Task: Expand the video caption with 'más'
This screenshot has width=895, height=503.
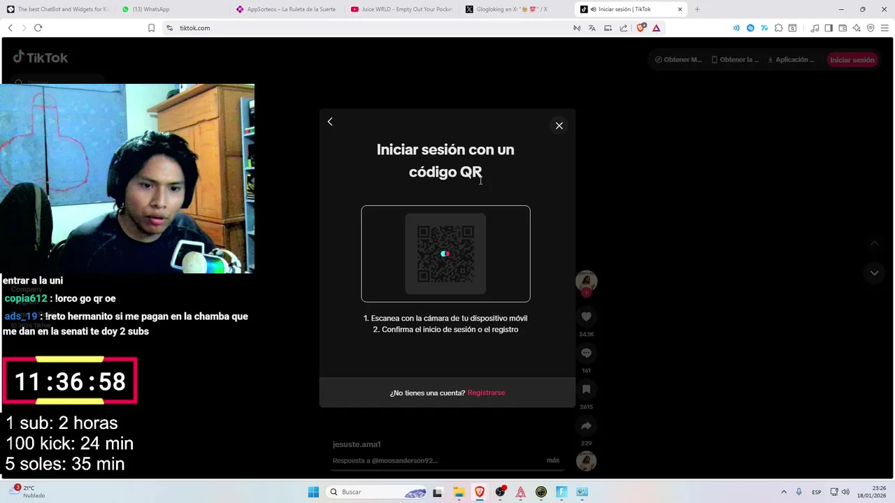Action: 553,460
